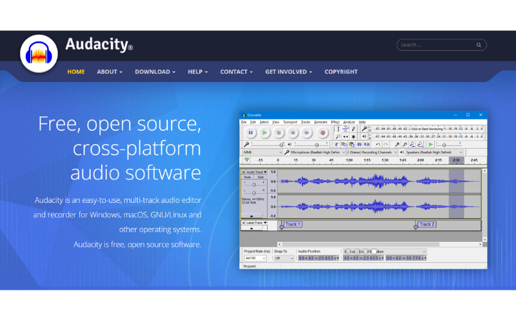Viewport: 516px width, 322px height.
Task: Click the website search magnifier icon
Action: pos(479,45)
